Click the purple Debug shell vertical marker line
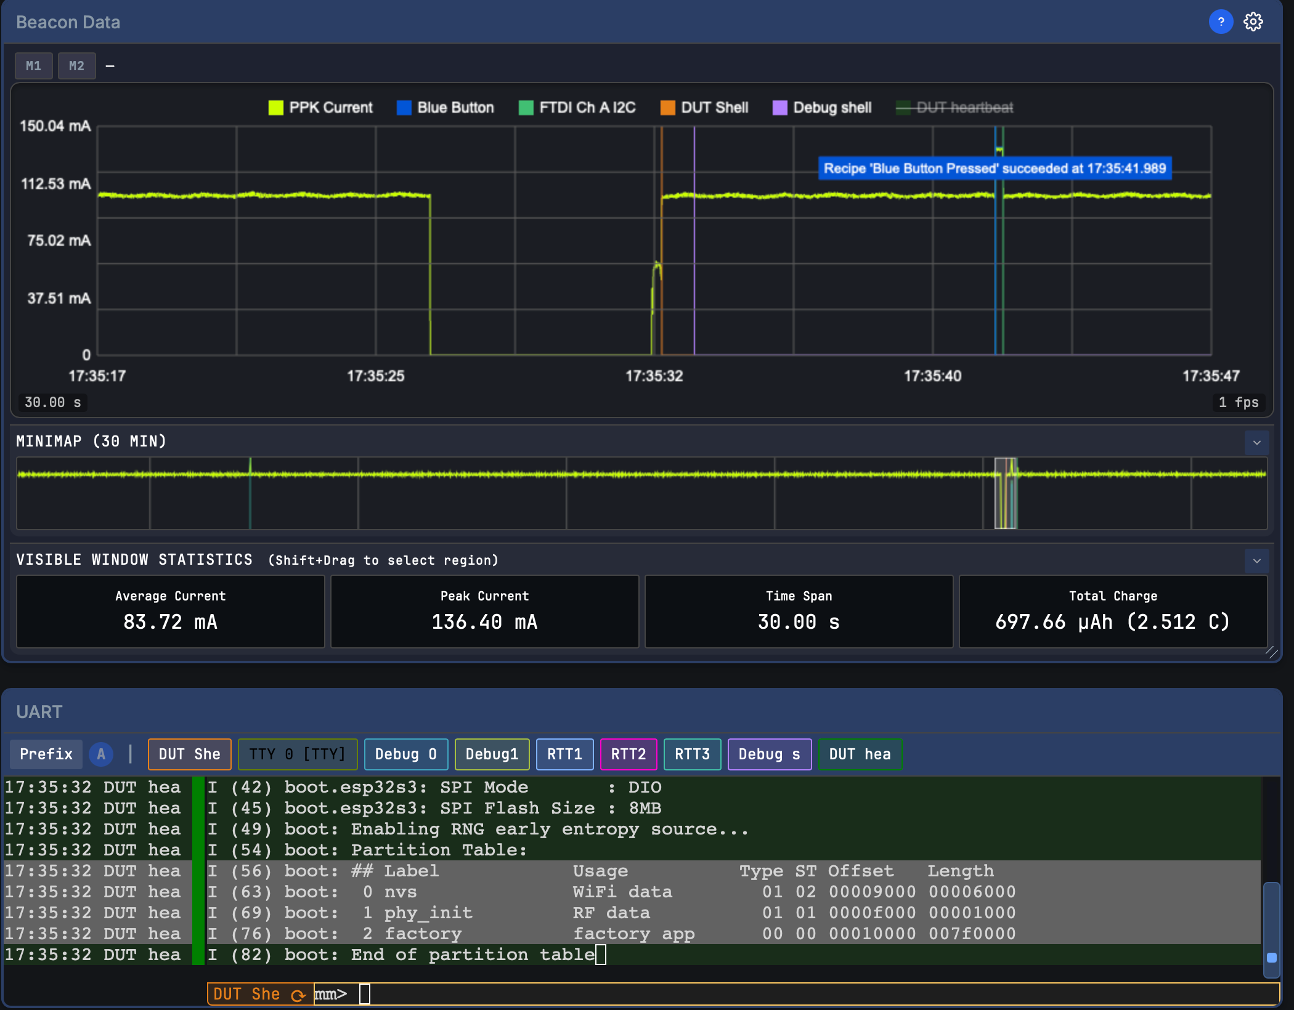 click(694, 240)
